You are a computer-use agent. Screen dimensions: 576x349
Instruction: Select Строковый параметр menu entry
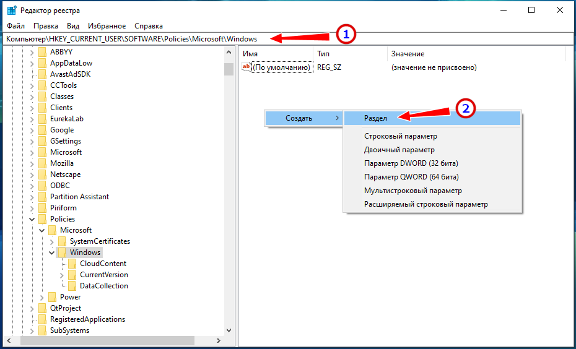pos(432,136)
